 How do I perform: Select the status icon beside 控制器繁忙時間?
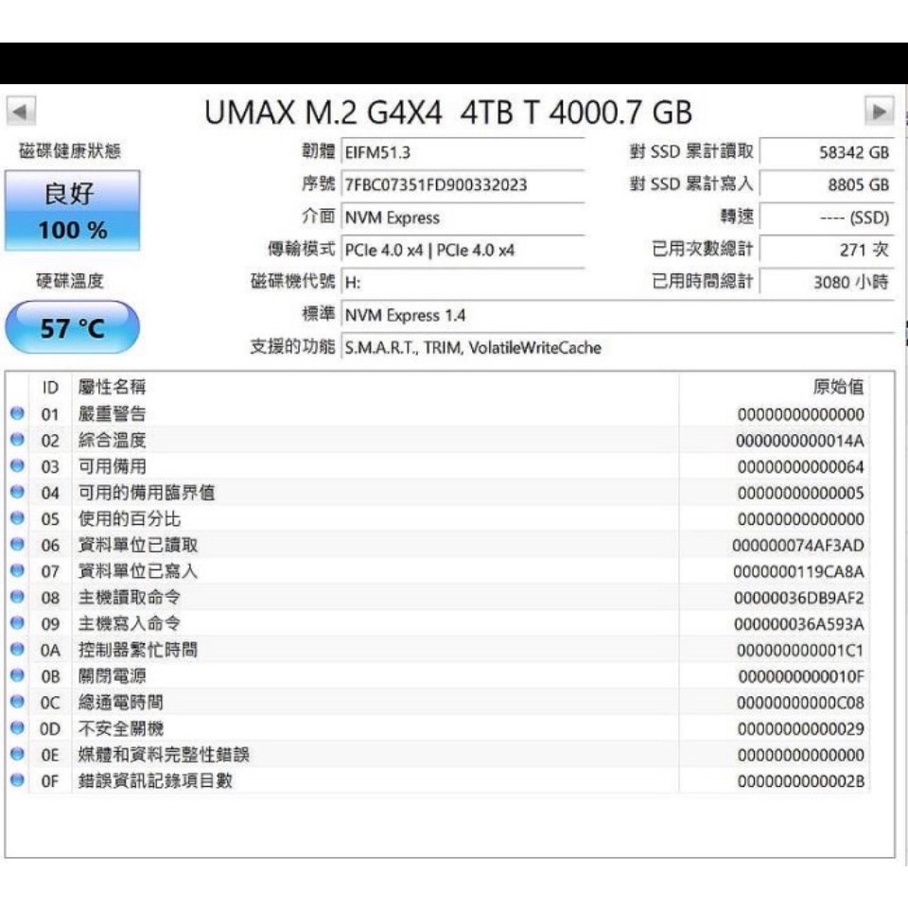[x=16, y=650]
